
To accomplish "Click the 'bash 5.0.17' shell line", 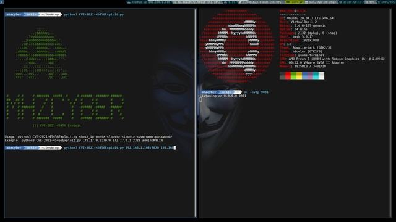I will [296, 36].
